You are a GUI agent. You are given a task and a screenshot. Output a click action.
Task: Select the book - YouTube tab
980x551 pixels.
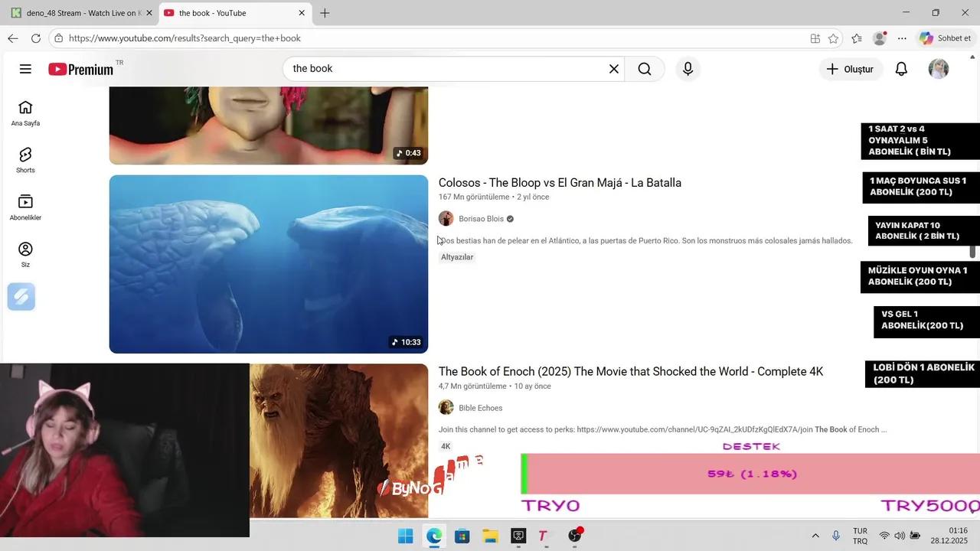[x=234, y=13]
